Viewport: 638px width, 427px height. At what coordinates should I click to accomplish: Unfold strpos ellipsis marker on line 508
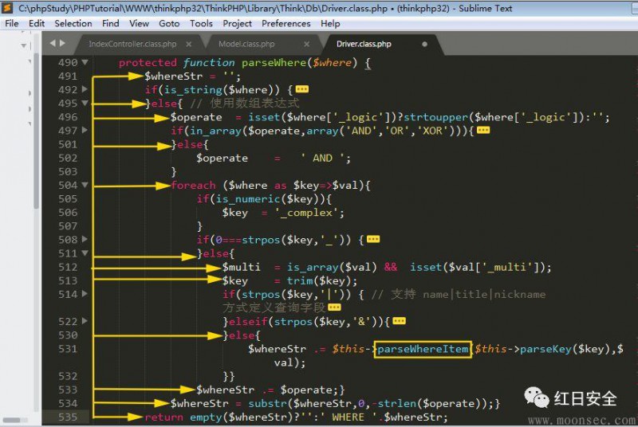click(373, 239)
